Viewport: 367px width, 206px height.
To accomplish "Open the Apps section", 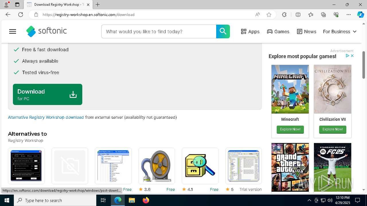I will point(250,31).
